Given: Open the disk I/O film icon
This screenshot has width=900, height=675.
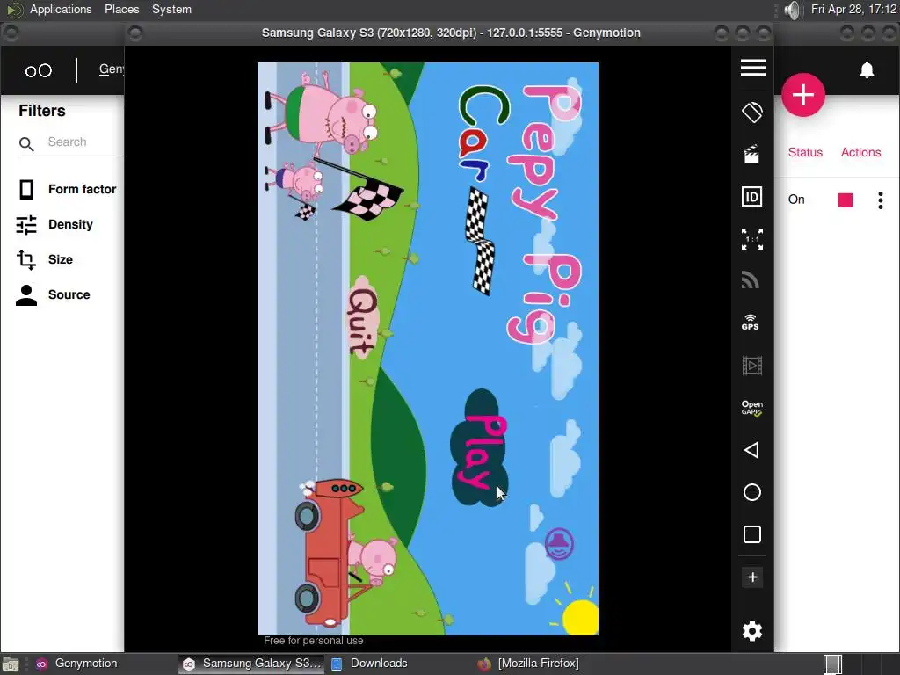Looking at the screenshot, I should click(x=752, y=365).
